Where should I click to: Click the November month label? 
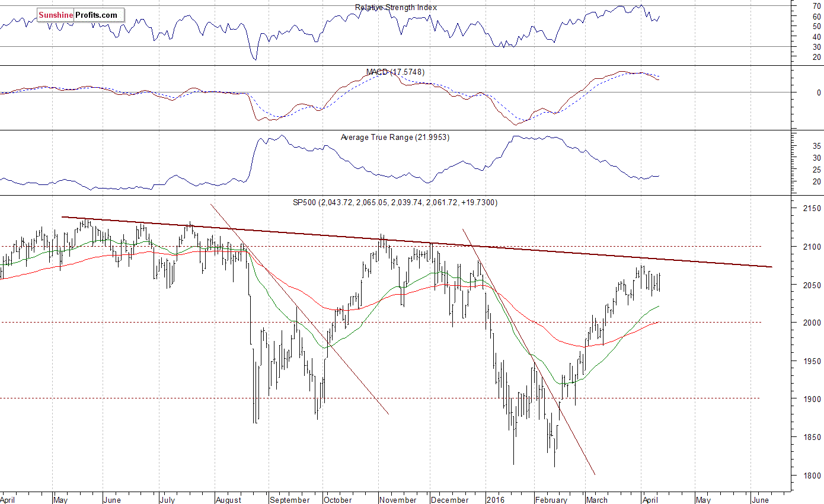(x=398, y=499)
